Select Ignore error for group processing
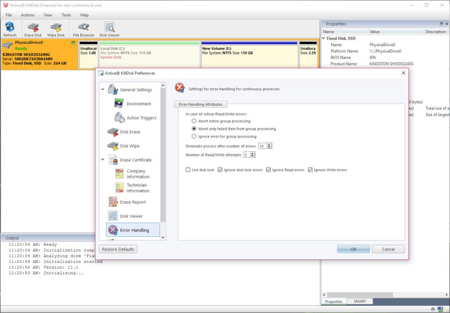 pos(194,137)
